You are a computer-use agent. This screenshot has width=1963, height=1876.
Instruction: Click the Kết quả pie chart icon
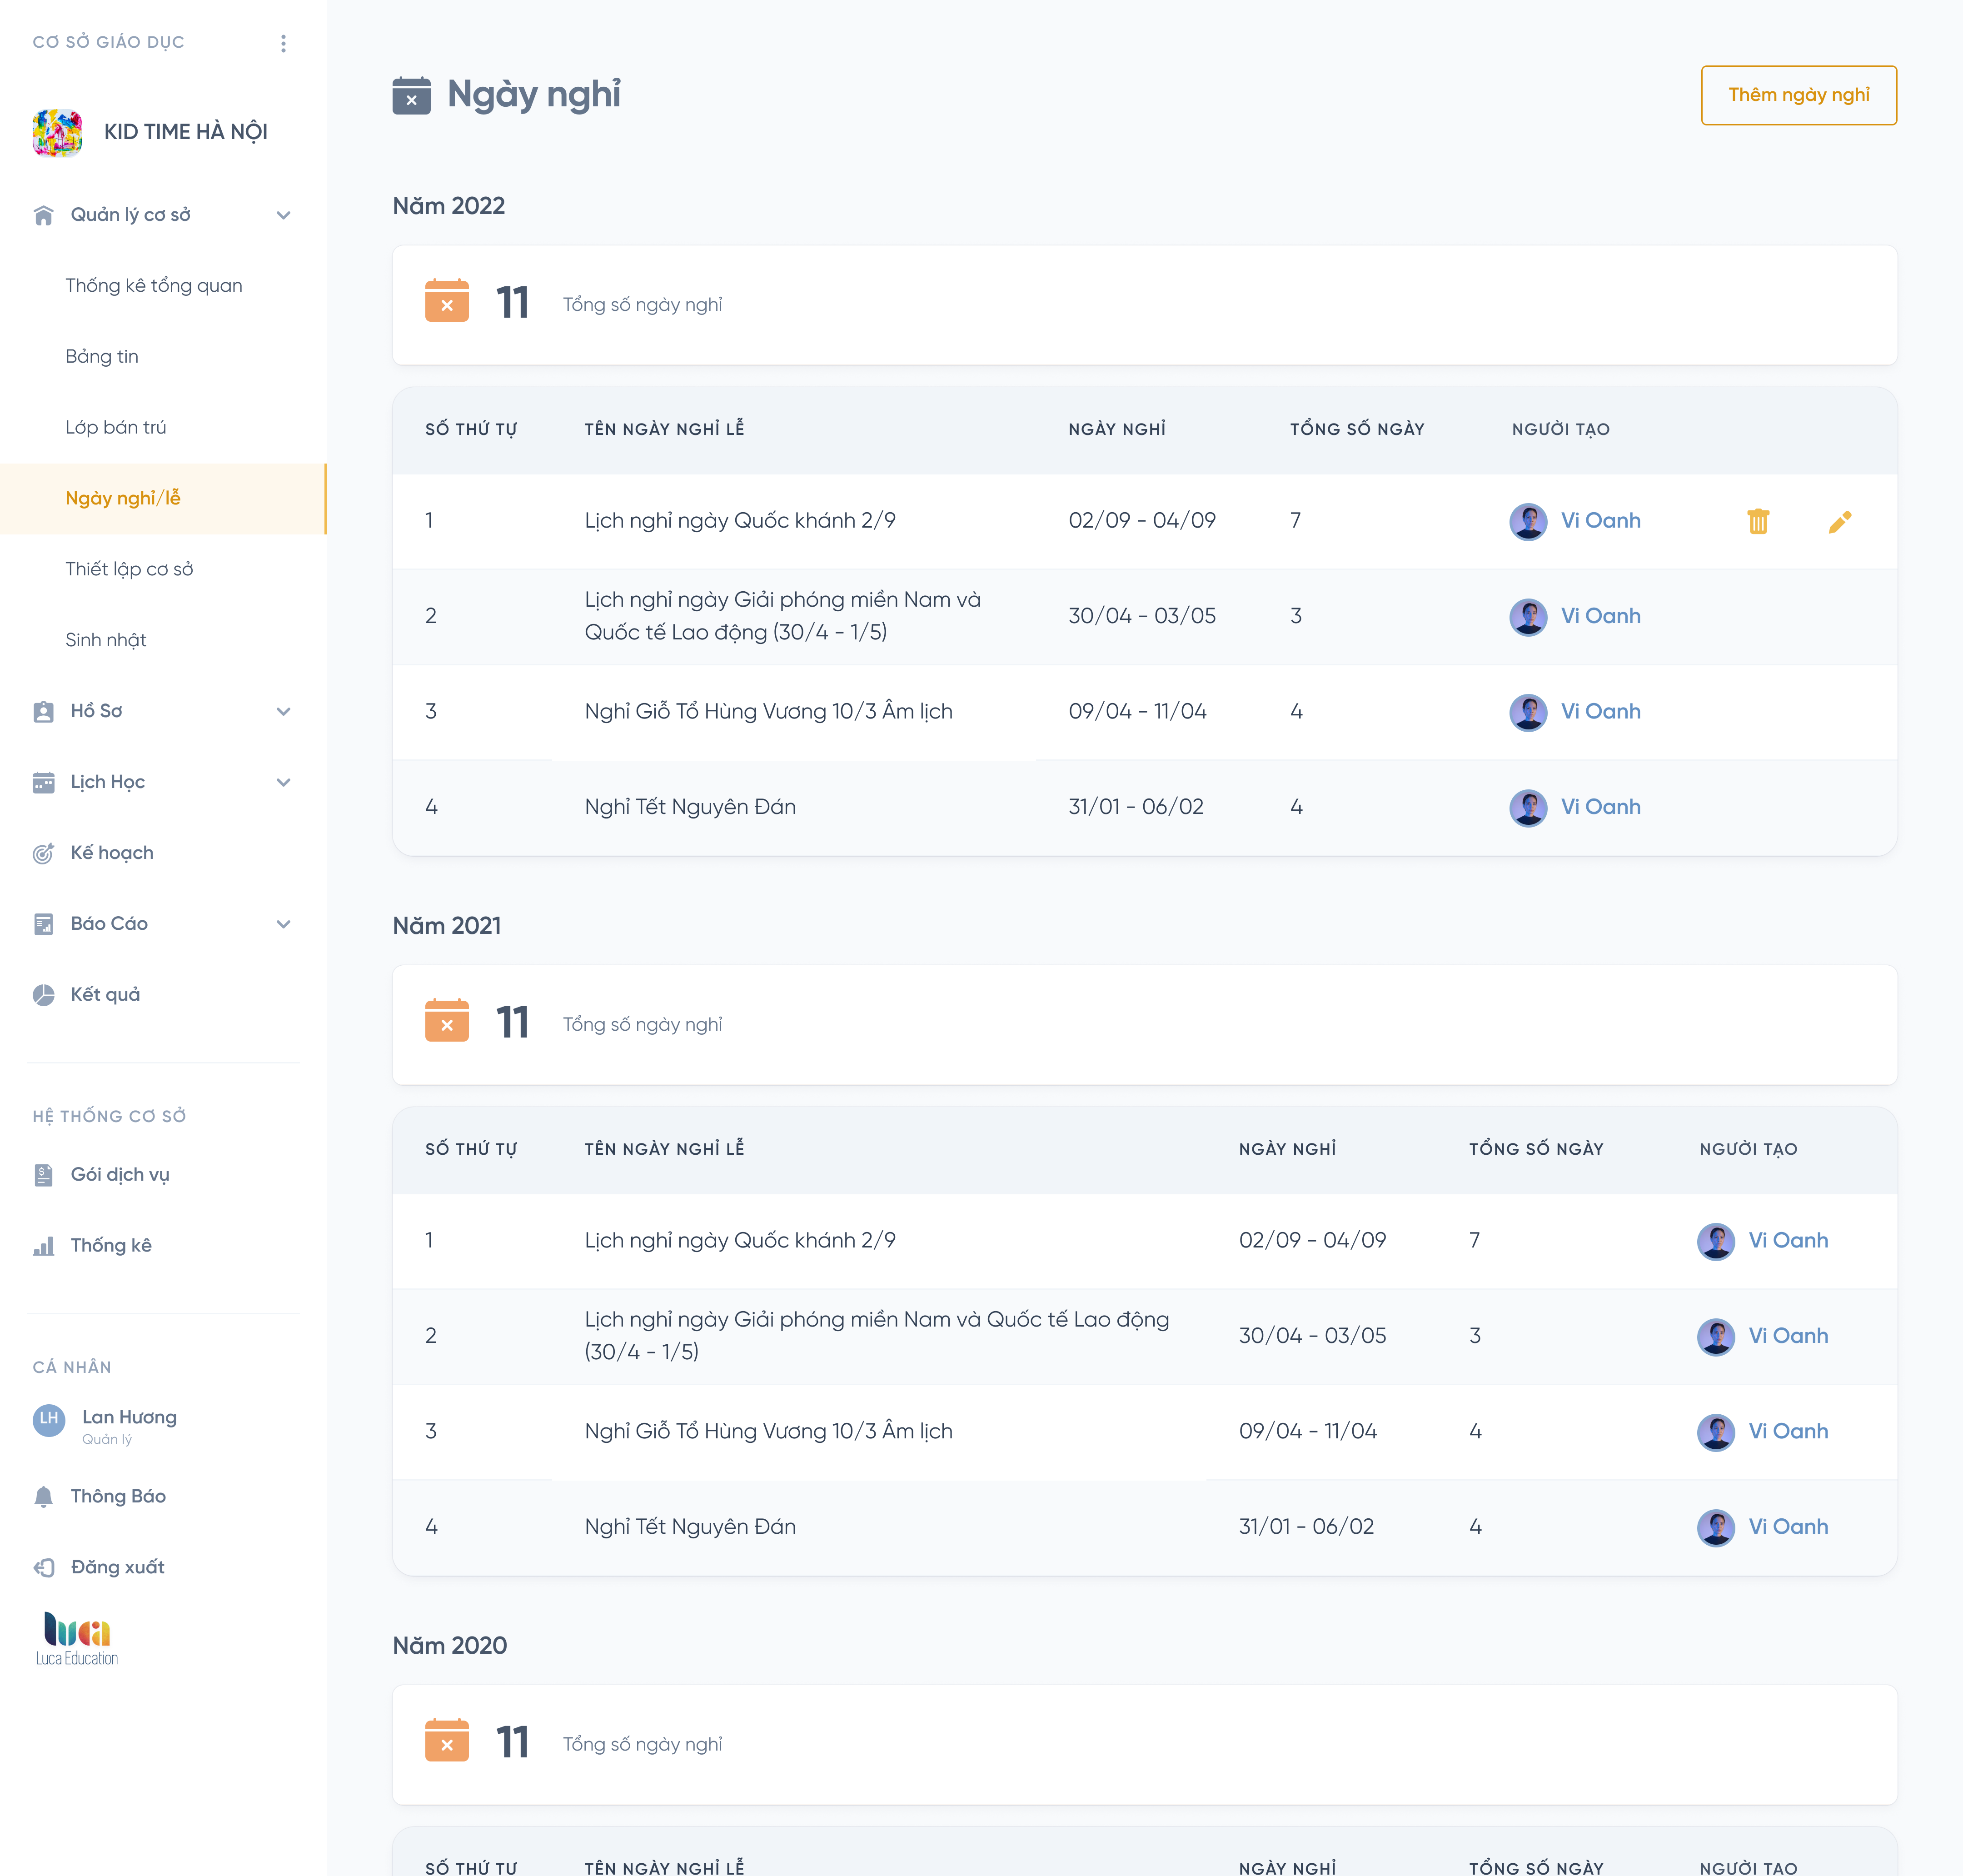pyautogui.click(x=43, y=994)
